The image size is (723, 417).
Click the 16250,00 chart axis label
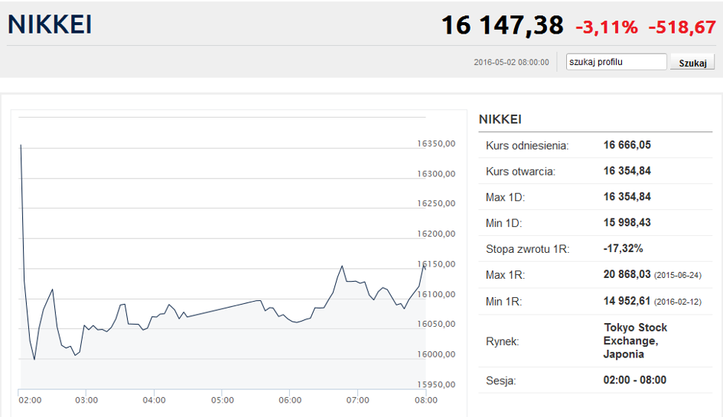point(436,203)
